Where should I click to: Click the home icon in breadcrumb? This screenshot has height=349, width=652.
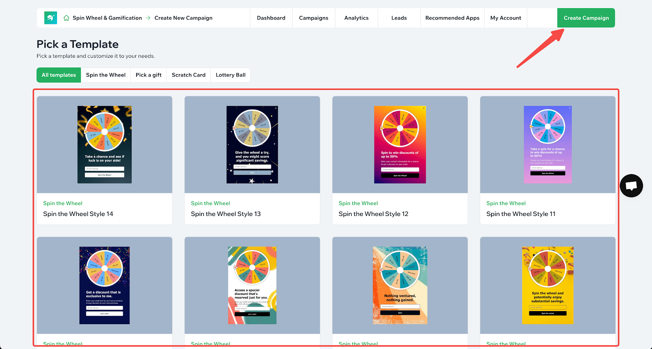[66, 18]
